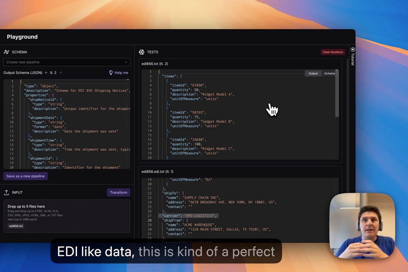The image size is (408, 272).
Task: Toggle the Output view on the edi856.txt card
Action: pos(313,73)
